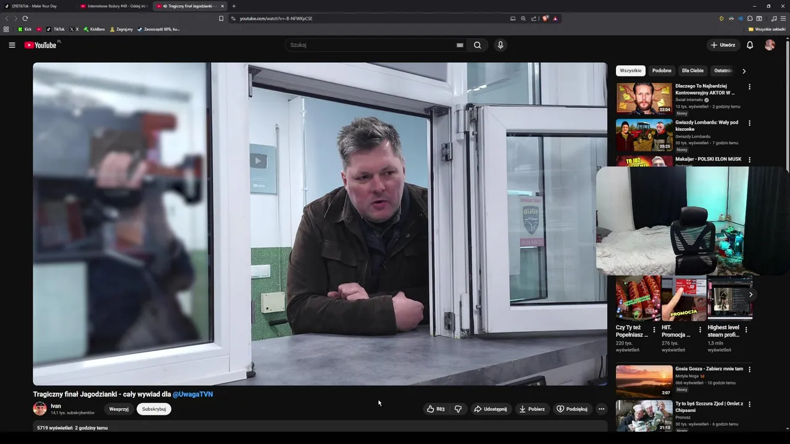Open the notifications bell
Viewport: 790px width, 444px height.
point(750,45)
